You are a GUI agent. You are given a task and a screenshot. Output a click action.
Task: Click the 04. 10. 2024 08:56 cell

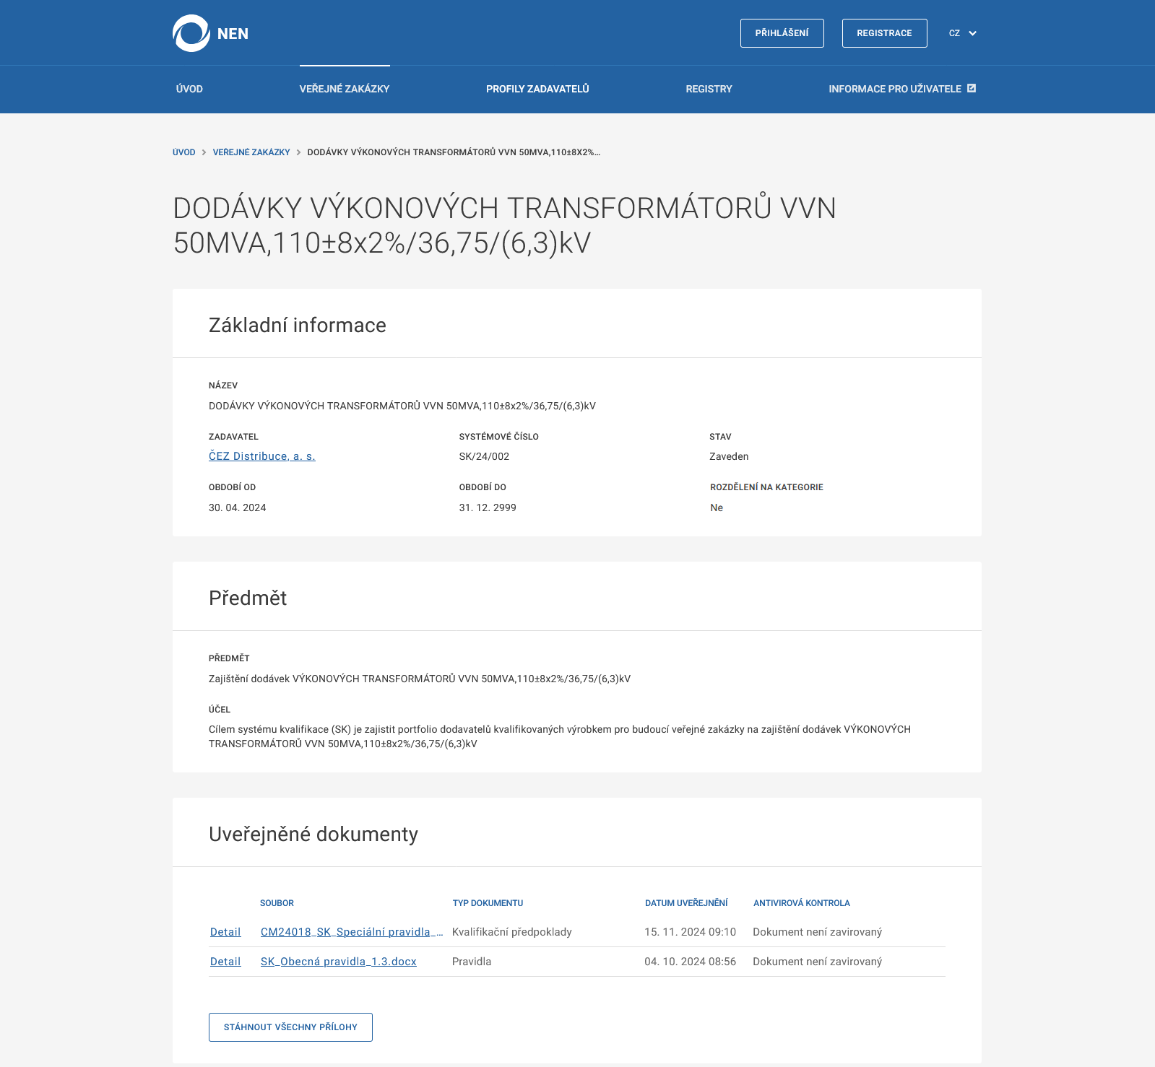691,962
